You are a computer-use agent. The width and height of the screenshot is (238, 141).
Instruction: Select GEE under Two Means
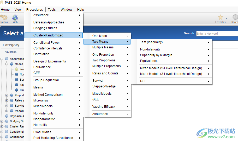[171, 81]
